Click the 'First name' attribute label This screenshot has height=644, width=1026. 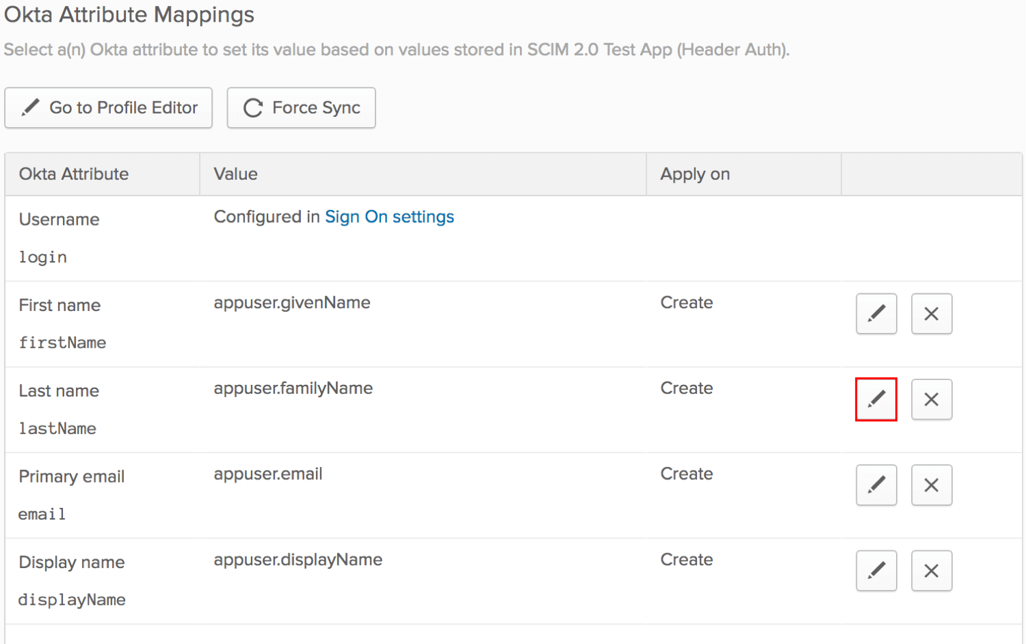point(60,306)
